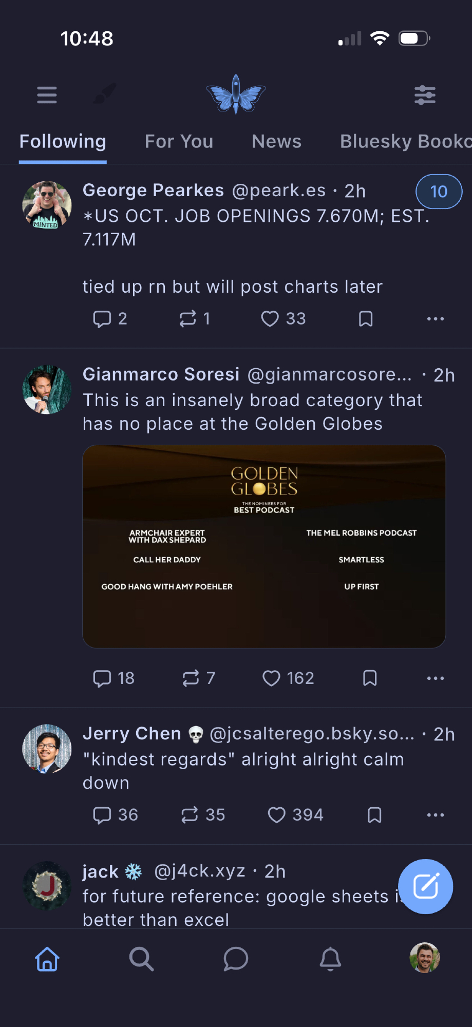Viewport: 472px width, 1027px height.
Task: Tap the 10 new posts badge
Action: coord(439,192)
